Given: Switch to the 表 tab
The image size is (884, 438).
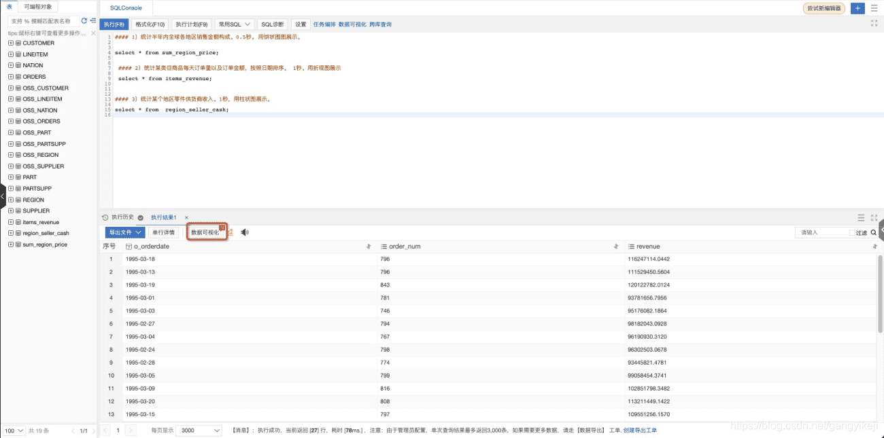Looking at the screenshot, I should [x=10, y=6].
